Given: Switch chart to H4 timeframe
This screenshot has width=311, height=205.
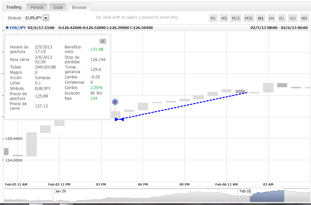Looking at the screenshot, I should 271,18.
